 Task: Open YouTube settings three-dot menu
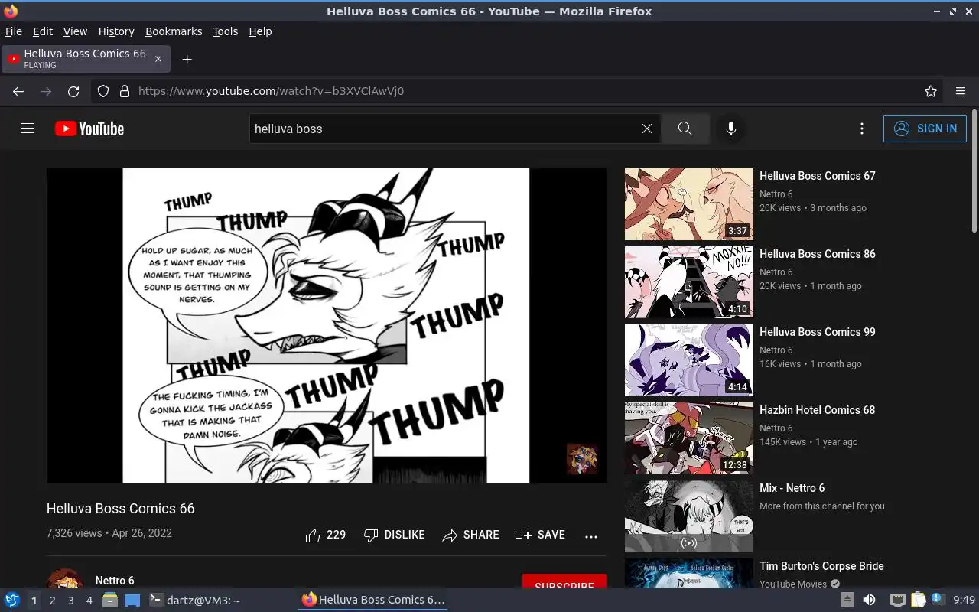(x=862, y=129)
